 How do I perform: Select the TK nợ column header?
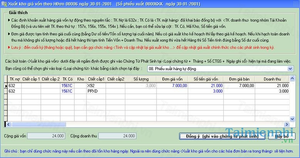[x=15, y=79]
